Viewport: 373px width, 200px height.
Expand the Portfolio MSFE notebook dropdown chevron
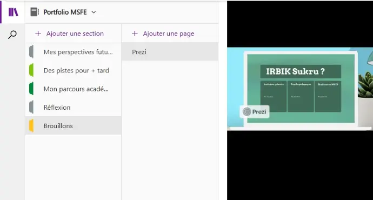[94, 12]
